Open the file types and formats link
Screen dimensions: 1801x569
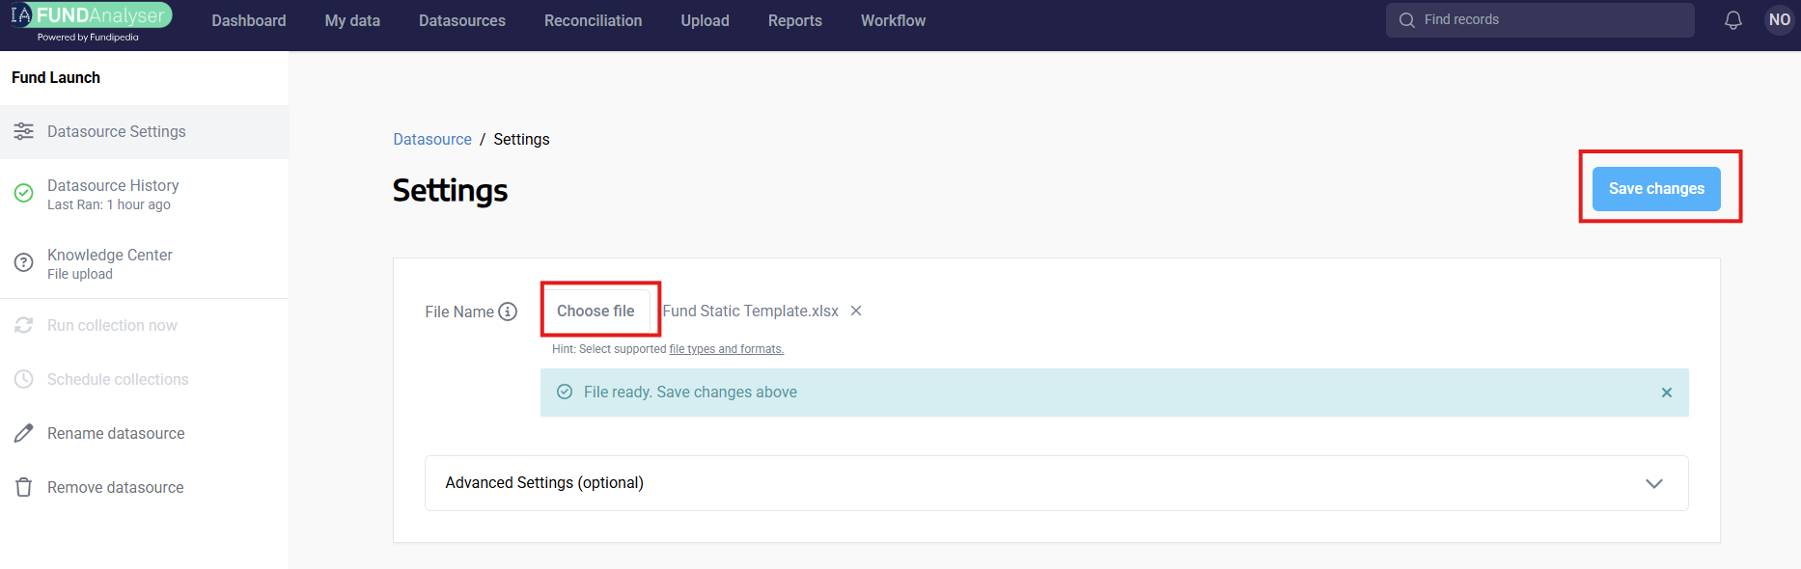click(726, 349)
